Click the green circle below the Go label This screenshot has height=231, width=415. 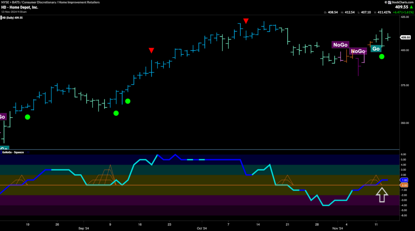[x=382, y=57]
